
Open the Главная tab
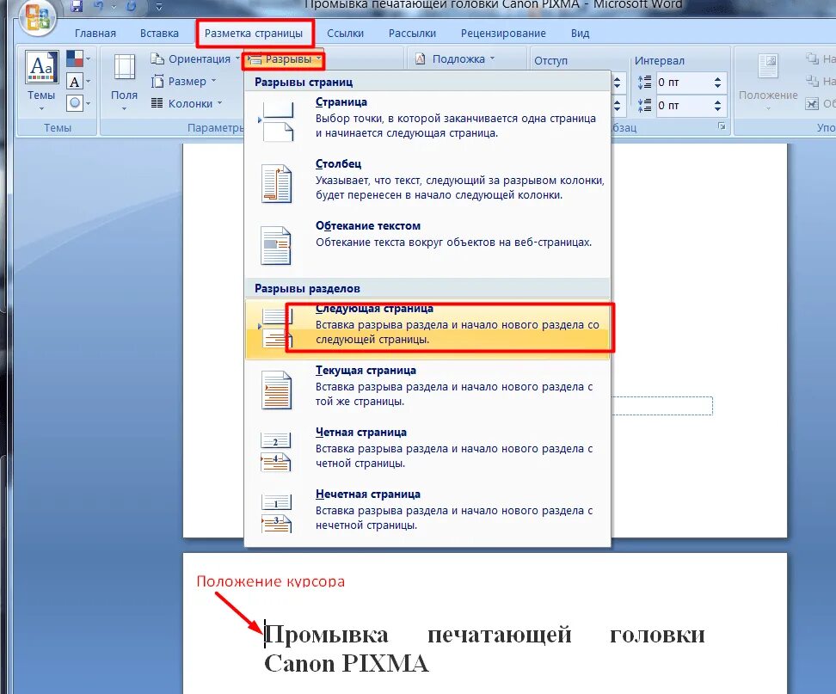95,33
